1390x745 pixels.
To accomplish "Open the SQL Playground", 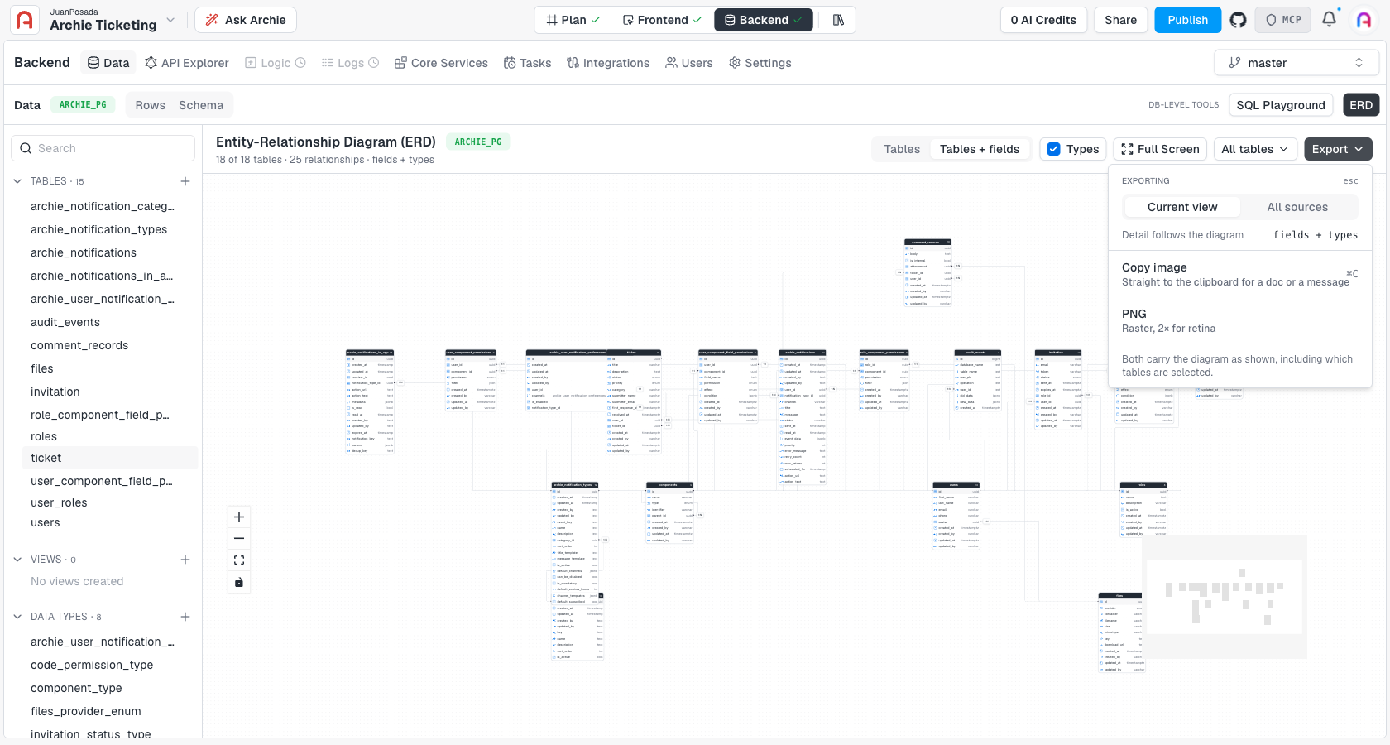I will click(x=1281, y=105).
